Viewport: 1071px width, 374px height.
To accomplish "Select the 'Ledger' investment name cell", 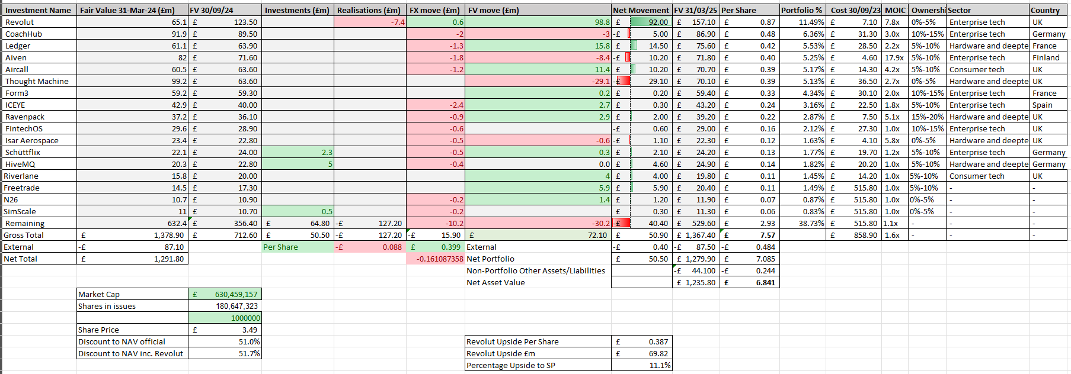I will tap(39, 46).
